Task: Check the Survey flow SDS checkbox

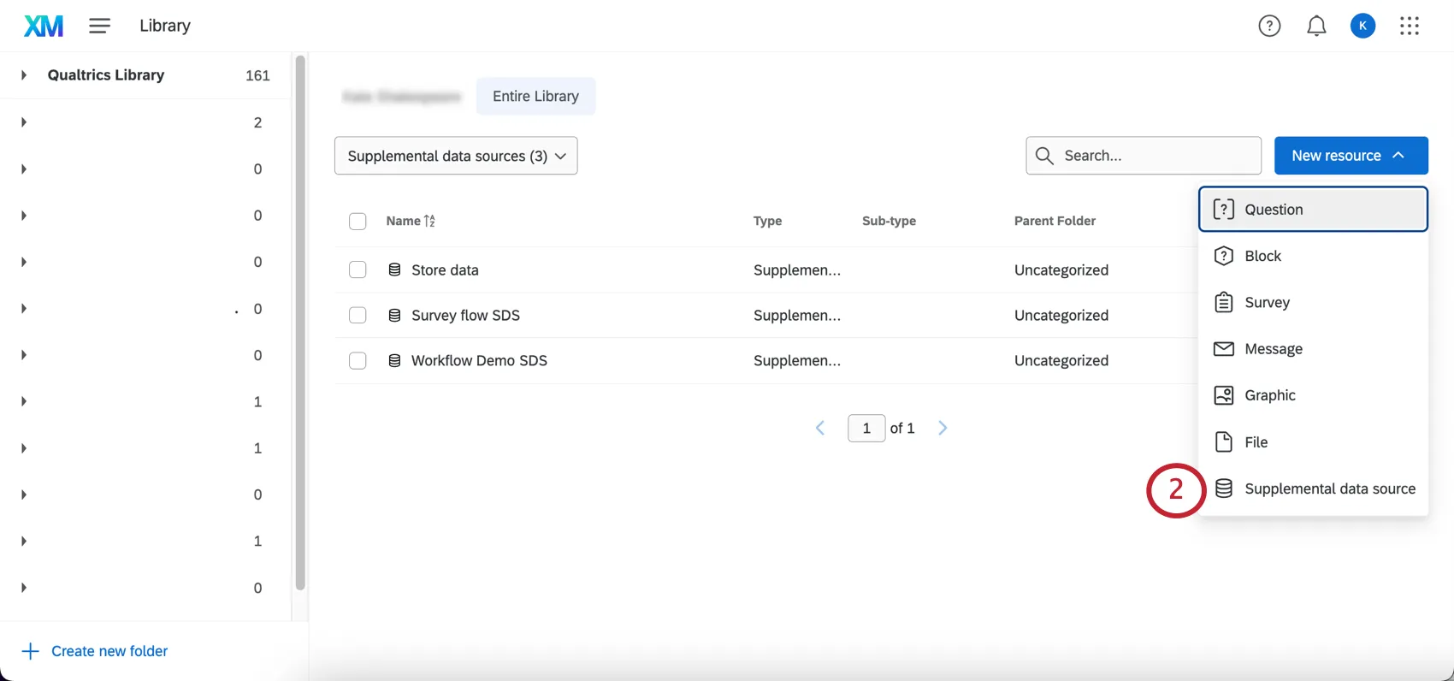Action: (x=358, y=316)
